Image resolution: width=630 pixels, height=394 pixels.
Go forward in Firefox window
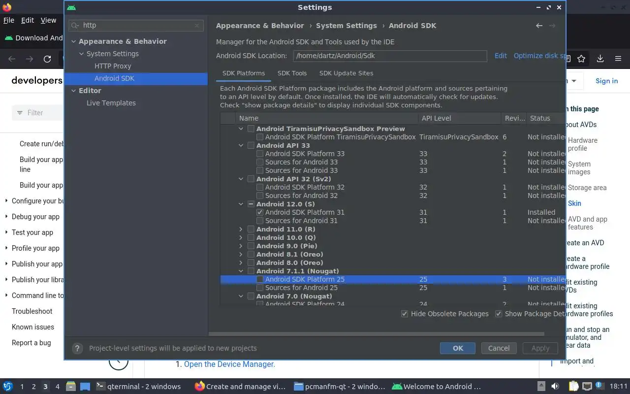(30, 59)
